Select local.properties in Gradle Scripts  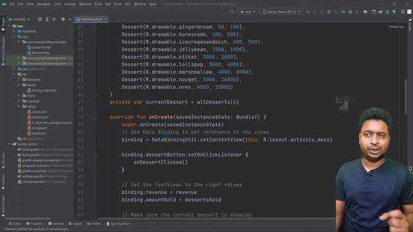coord(42,182)
